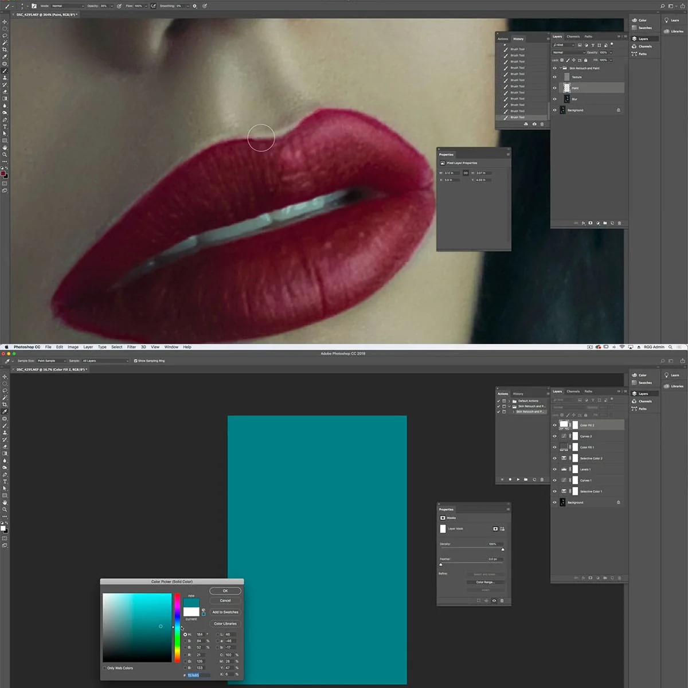Open the Sample Size Point Sample dropdown
688x688 pixels.
tap(50, 361)
